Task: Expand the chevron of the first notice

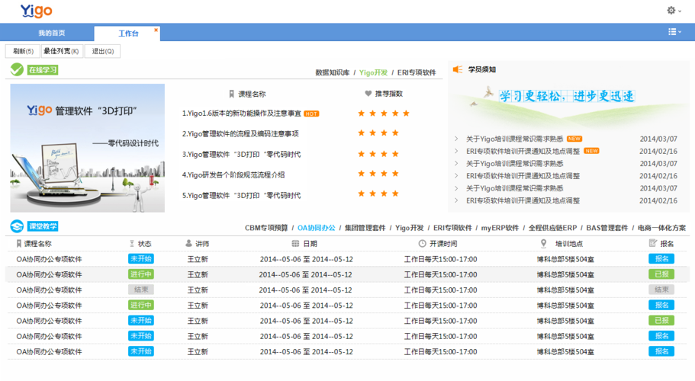Action: pos(456,139)
